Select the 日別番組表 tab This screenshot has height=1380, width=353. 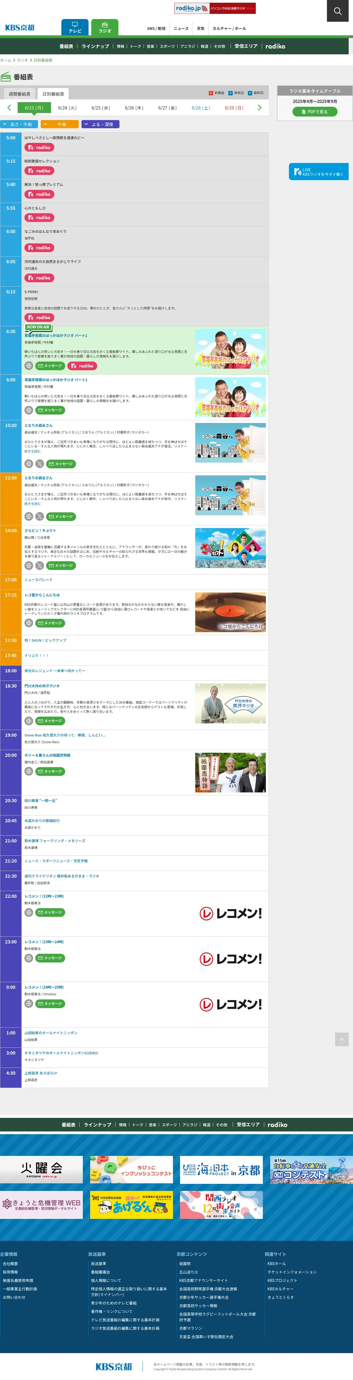click(53, 94)
